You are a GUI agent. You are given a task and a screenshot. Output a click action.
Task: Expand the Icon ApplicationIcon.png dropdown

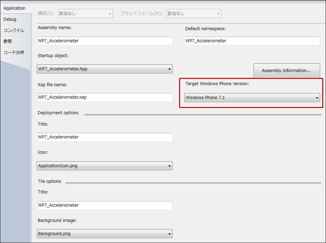coord(105,166)
